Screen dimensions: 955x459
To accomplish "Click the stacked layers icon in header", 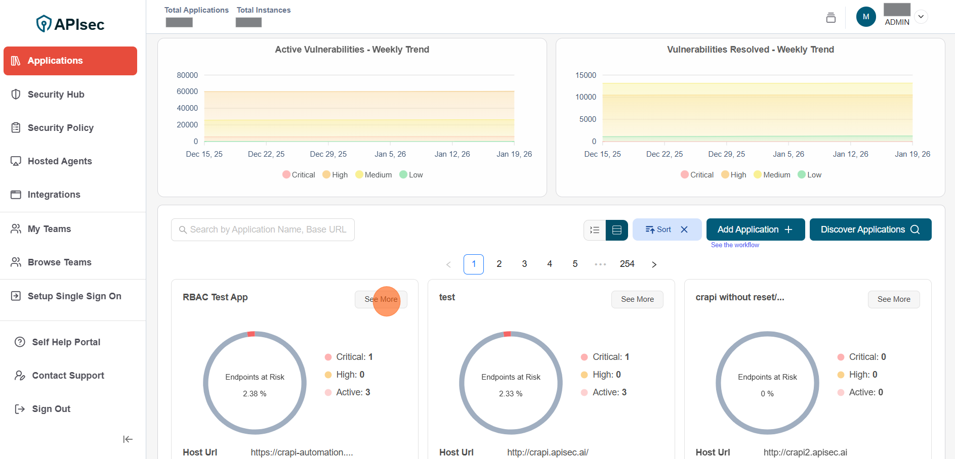I will click(831, 18).
